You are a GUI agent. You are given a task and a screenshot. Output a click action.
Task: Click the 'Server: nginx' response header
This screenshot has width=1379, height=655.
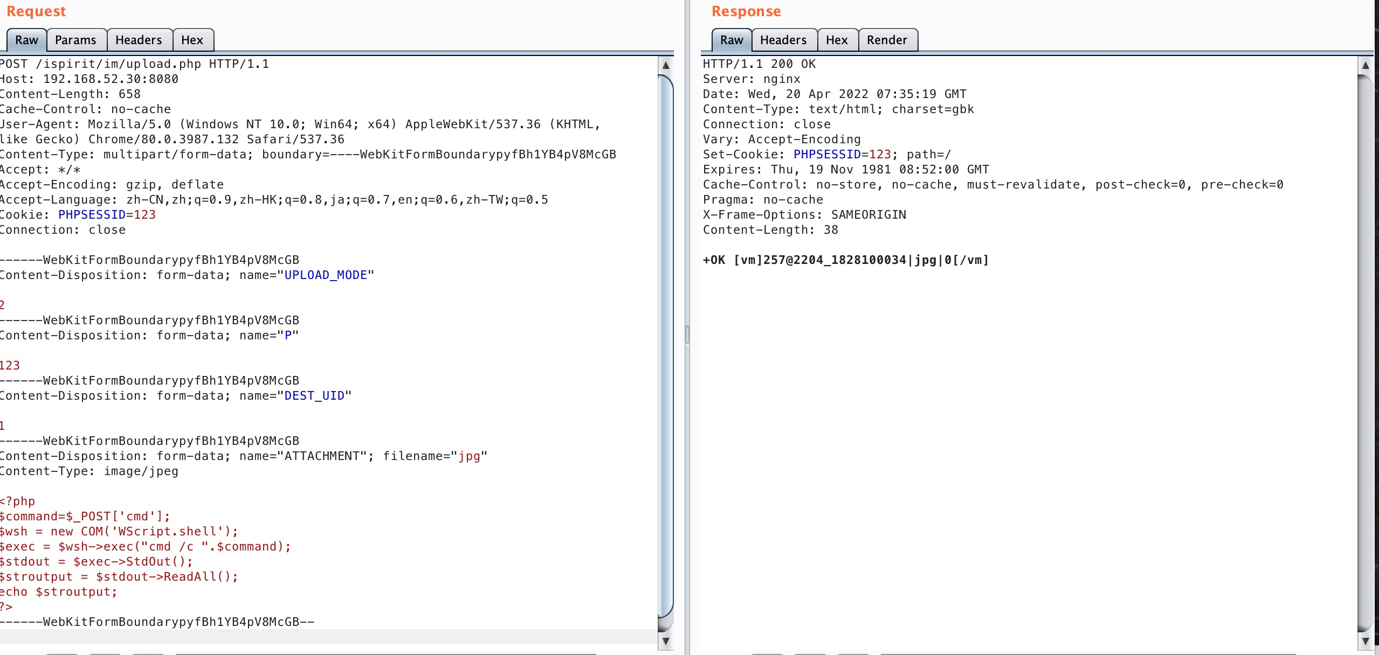[x=751, y=79]
